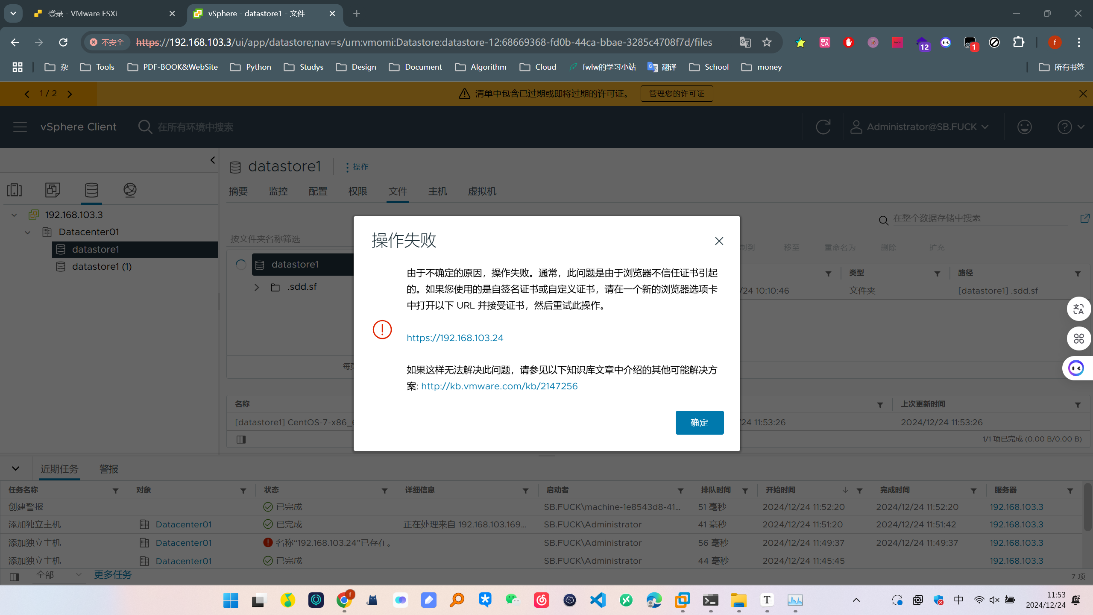Select the highlighted datastore1 tree item
This screenshot has width=1093, height=615.
pyautogui.click(x=135, y=249)
